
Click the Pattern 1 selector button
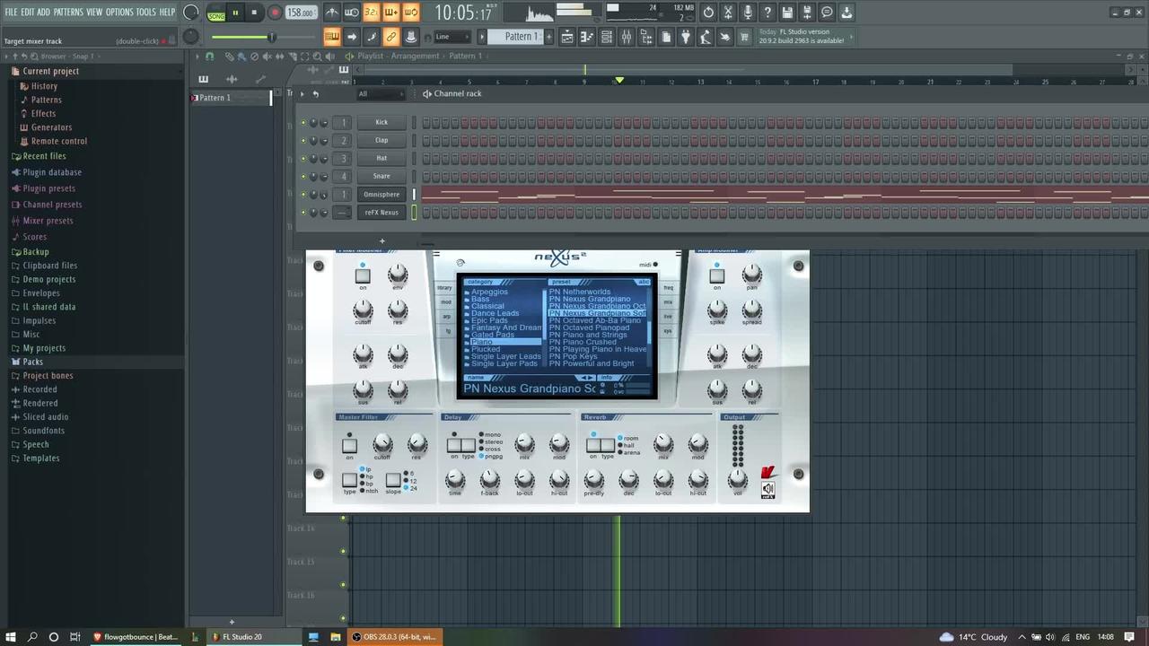click(x=522, y=37)
